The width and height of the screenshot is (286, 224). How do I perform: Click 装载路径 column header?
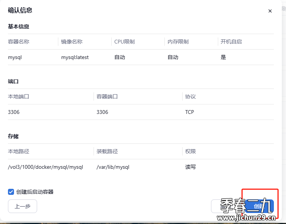(107, 151)
